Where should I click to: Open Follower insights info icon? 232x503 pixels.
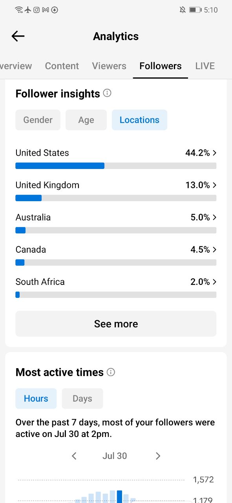pyautogui.click(x=107, y=93)
